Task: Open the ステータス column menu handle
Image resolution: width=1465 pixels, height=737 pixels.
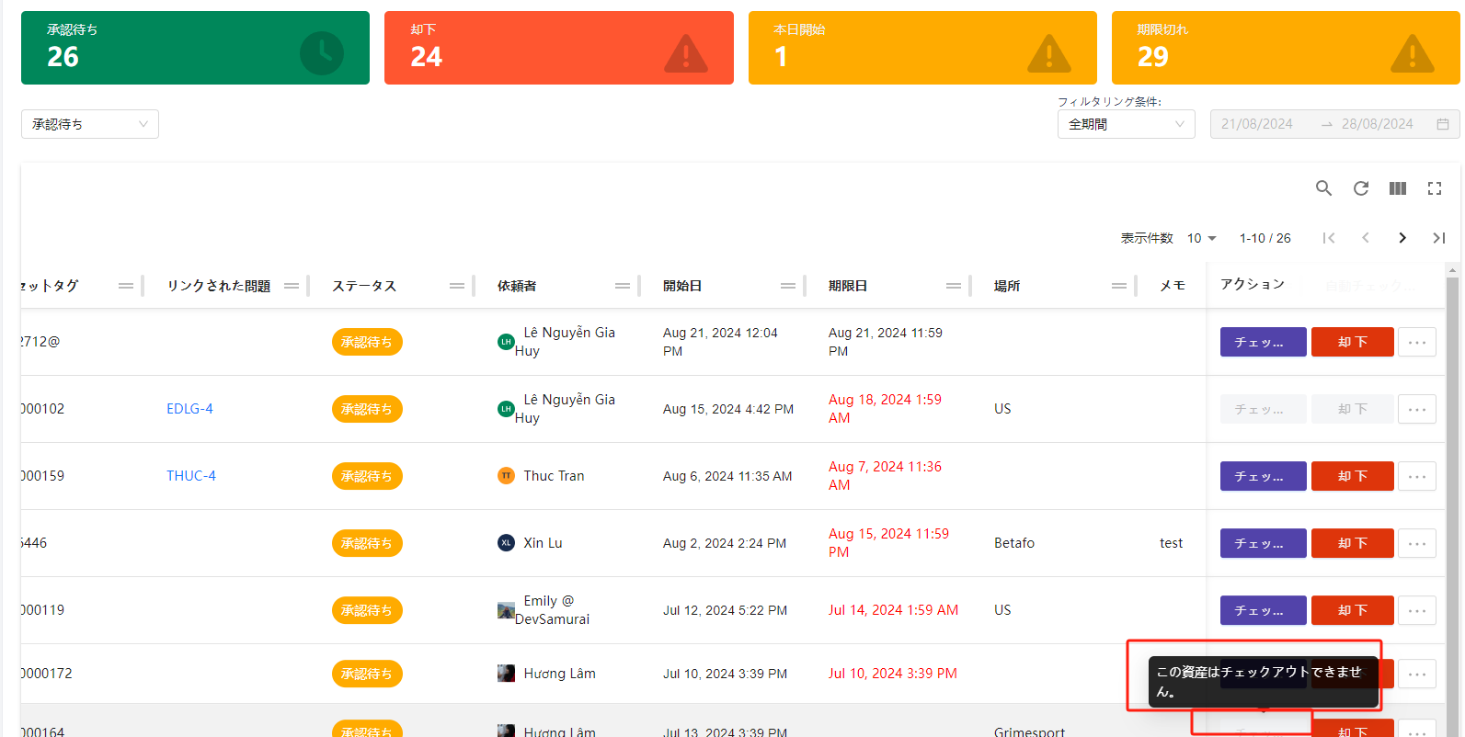Action: (457, 286)
